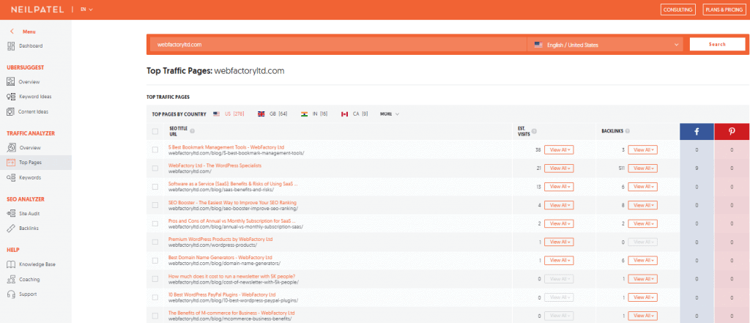Open visits View All for Bookmark Management row

pos(559,149)
